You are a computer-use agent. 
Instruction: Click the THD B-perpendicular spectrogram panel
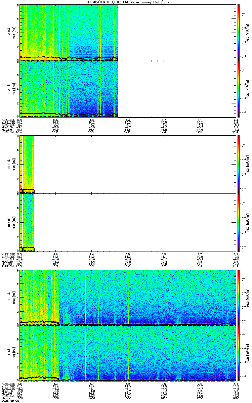[128, 164]
